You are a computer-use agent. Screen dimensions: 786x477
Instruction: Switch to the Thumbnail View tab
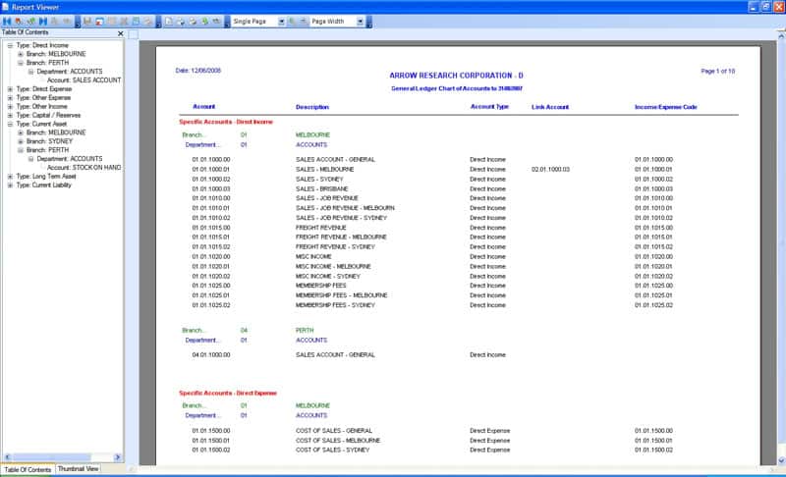[x=78, y=469]
